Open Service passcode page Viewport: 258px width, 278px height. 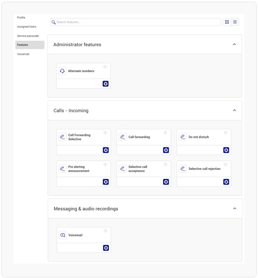[x=28, y=36]
